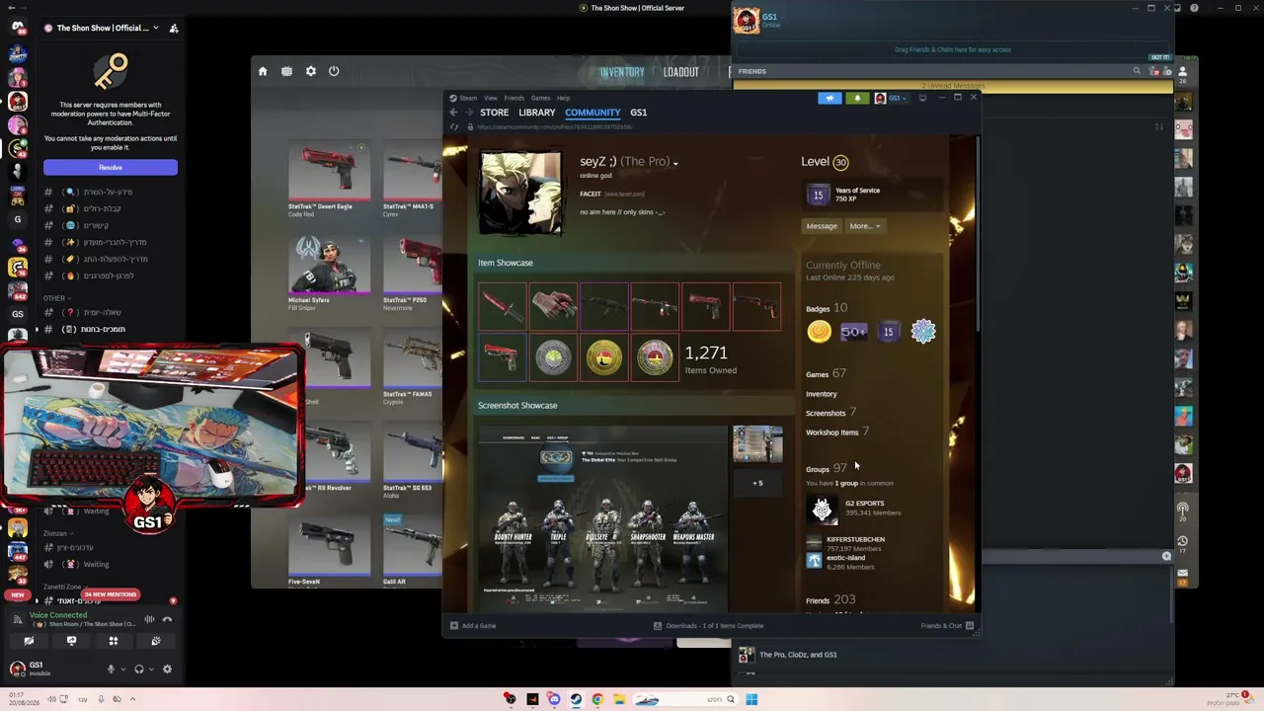Open Steam Downloads status
This screenshot has height=711, width=1264.
click(708, 626)
